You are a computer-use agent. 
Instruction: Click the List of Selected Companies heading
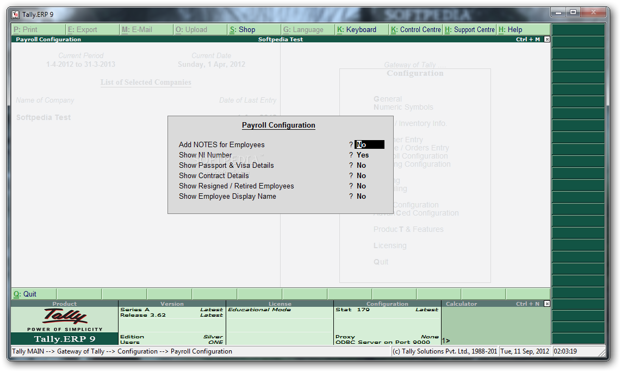(x=146, y=82)
